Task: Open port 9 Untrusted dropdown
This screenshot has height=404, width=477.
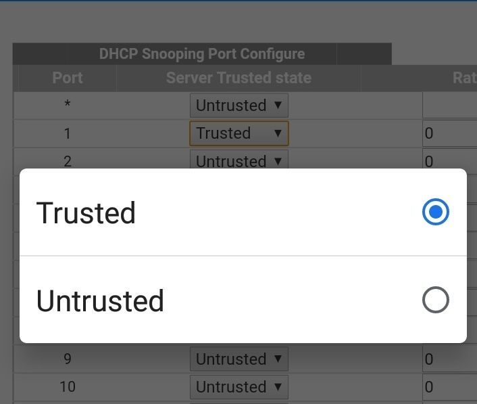Action: [x=239, y=359]
